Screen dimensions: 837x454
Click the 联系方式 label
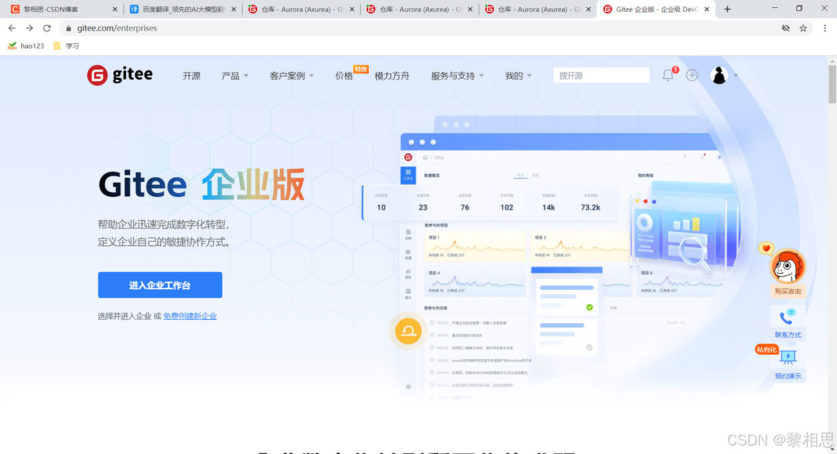788,335
